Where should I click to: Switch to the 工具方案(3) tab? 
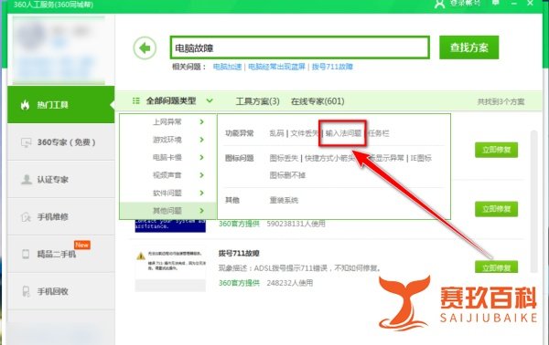(x=257, y=101)
